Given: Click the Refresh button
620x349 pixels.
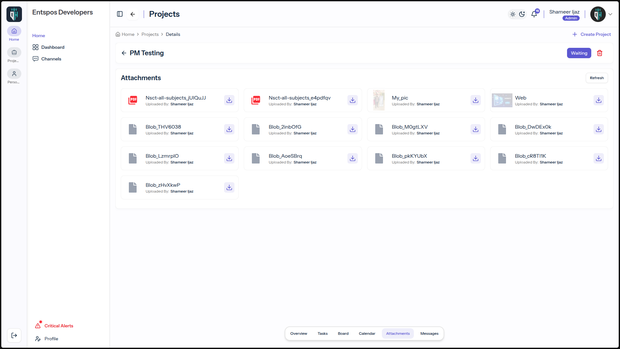Looking at the screenshot, I should 597,78.
